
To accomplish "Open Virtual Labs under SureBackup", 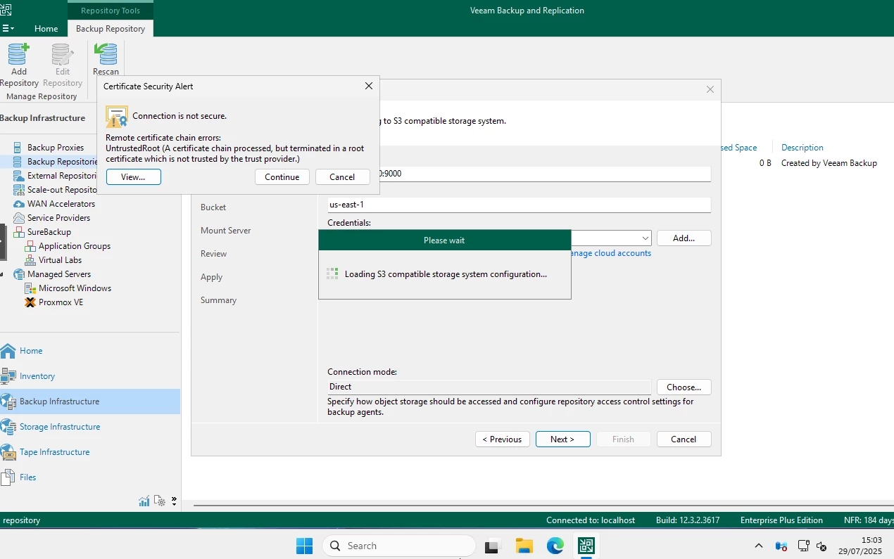I will coord(61,260).
